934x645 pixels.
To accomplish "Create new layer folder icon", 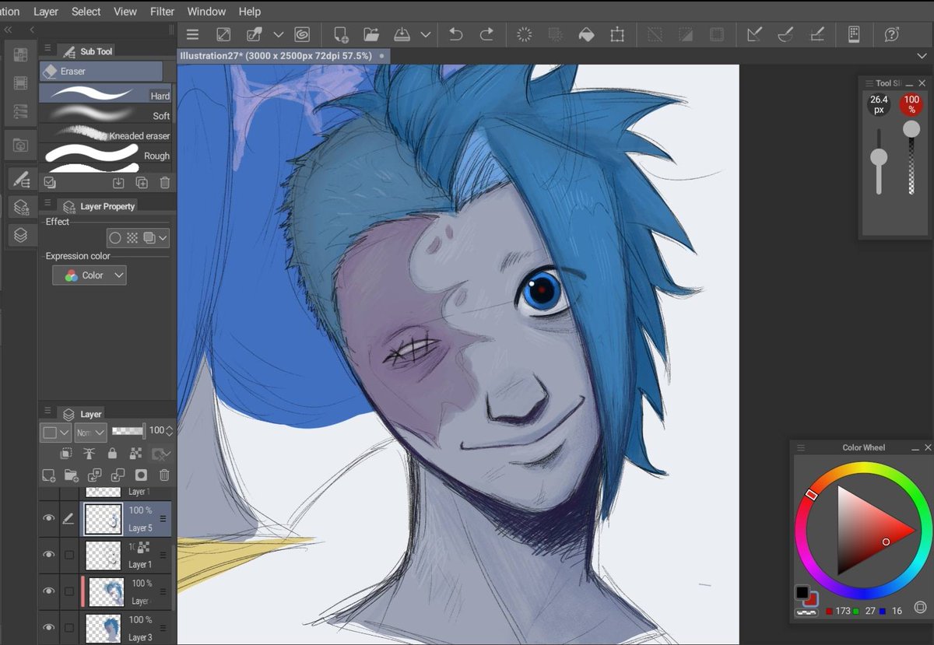I will (72, 475).
